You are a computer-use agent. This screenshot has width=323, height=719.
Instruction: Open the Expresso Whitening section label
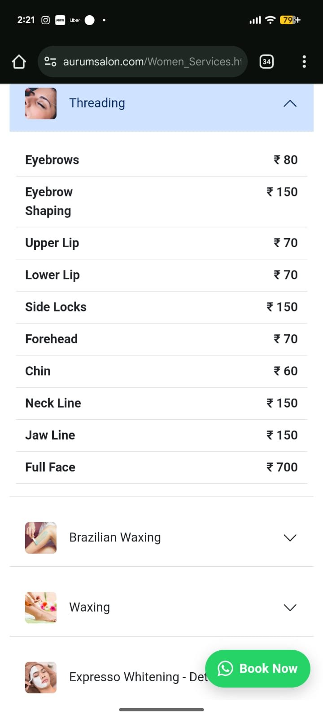[x=135, y=677]
